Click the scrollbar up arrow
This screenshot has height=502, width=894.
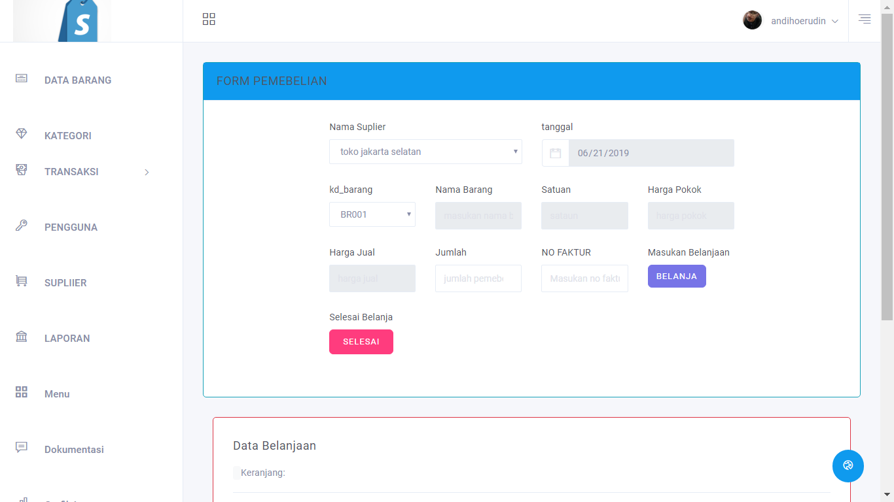coord(887,6)
